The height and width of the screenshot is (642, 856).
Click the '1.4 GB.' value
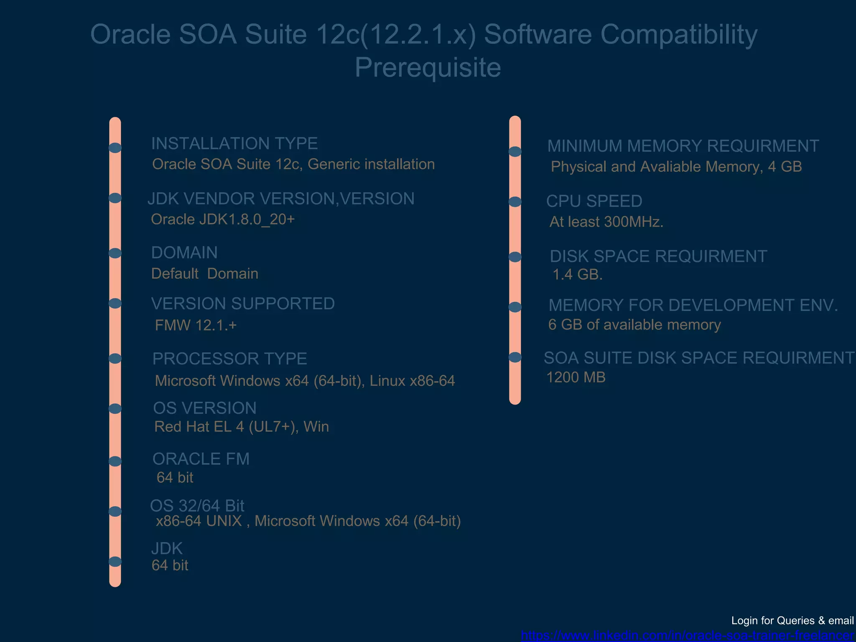point(578,274)
